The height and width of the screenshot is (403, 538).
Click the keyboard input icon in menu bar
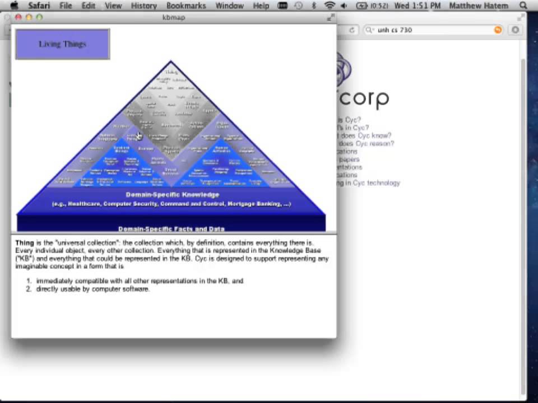(x=282, y=6)
